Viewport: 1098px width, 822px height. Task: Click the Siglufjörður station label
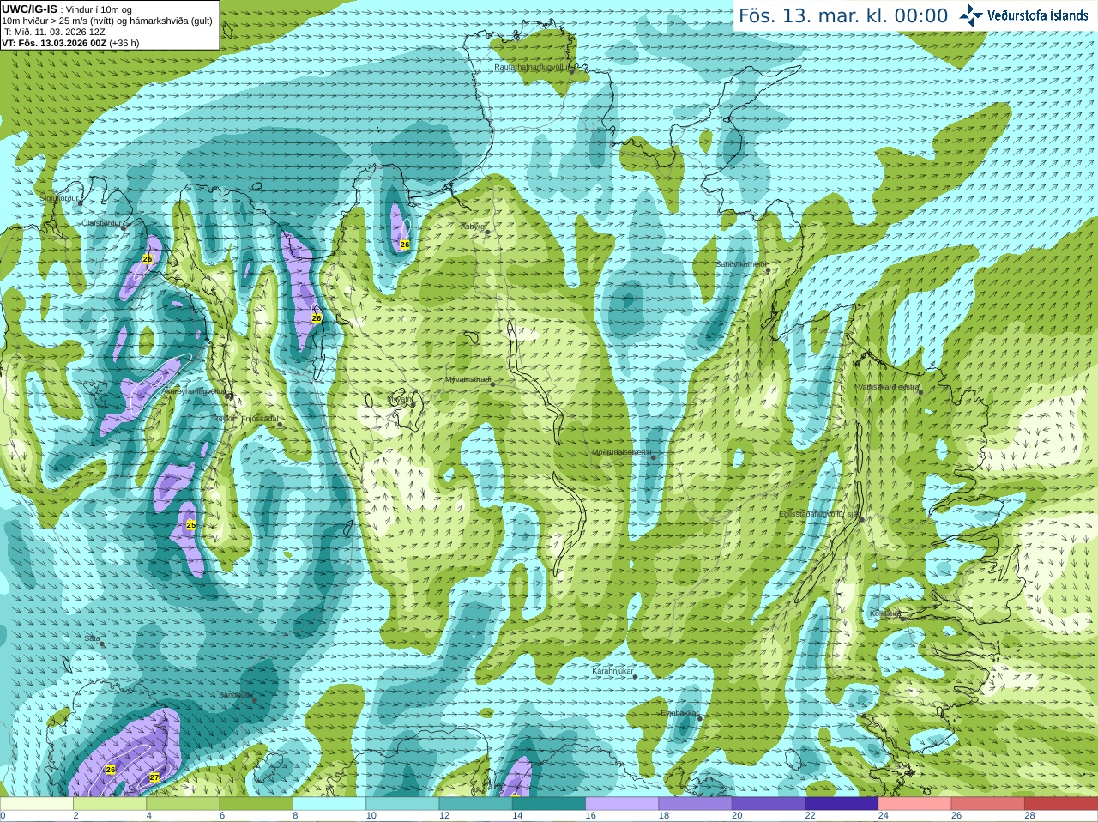pos(59,198)
